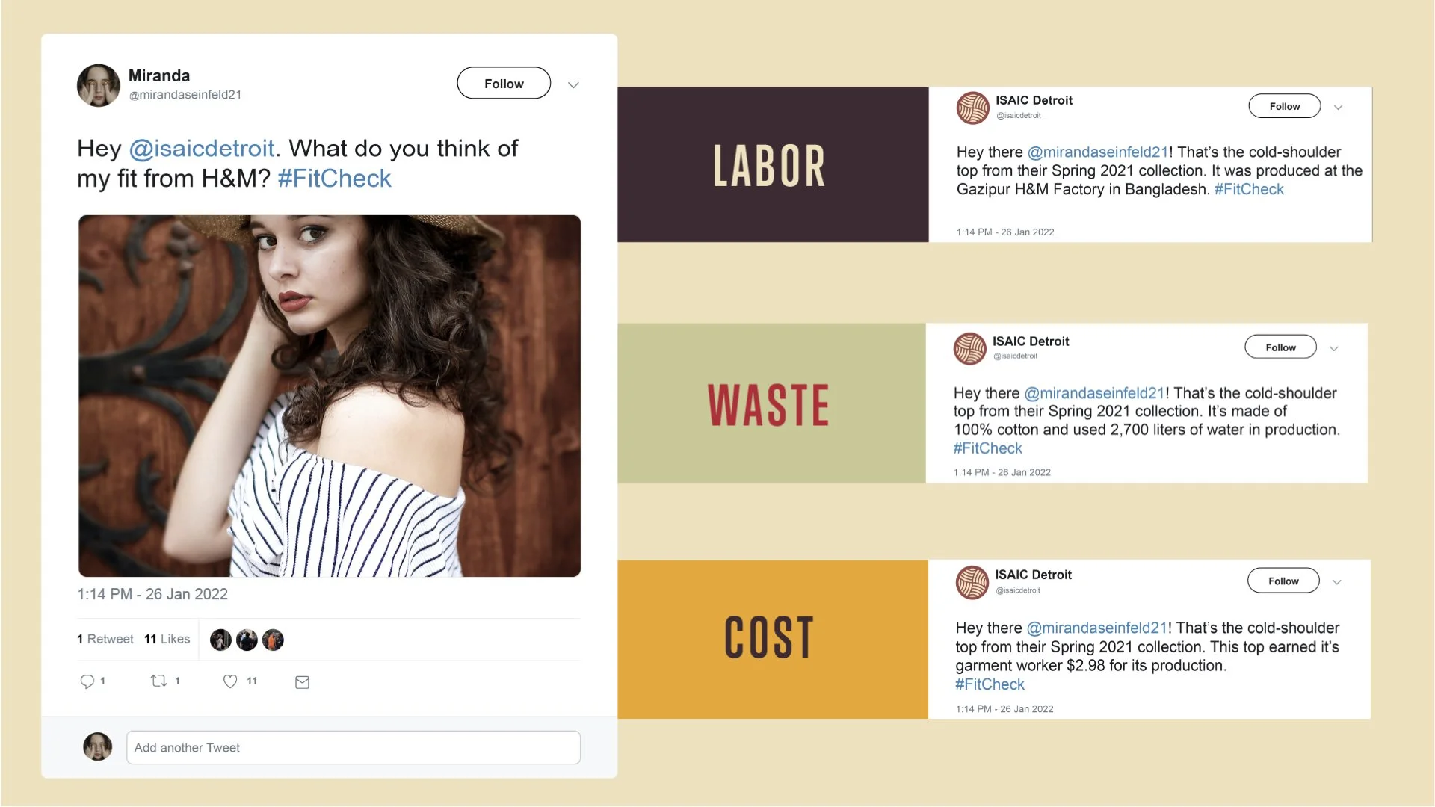Screen dimensions: 1435x807
Task: Click @mirandaseinfeld21 mention in Waste tweet
Action: coord(1094,393)
